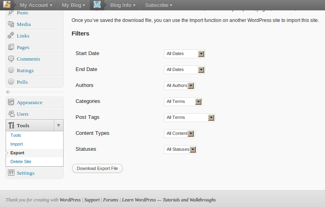Open the Post Tags dropdown
The height and width of the screenshot is (207, 325).
(189, 117)
